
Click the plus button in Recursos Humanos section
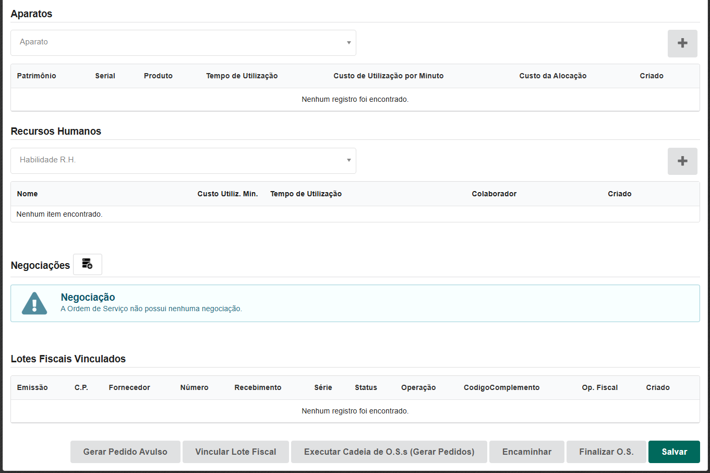coord(682,161)
